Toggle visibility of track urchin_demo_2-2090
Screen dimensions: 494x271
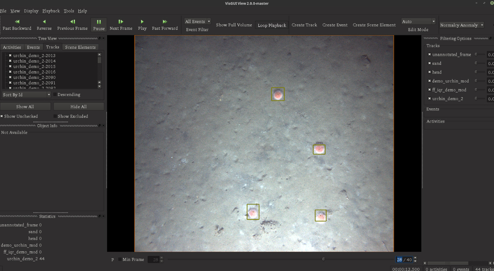(x=10, y=77)
